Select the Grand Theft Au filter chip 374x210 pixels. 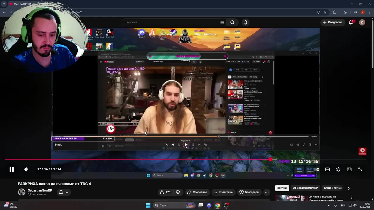pyautogui.click(x=333, y=188)
